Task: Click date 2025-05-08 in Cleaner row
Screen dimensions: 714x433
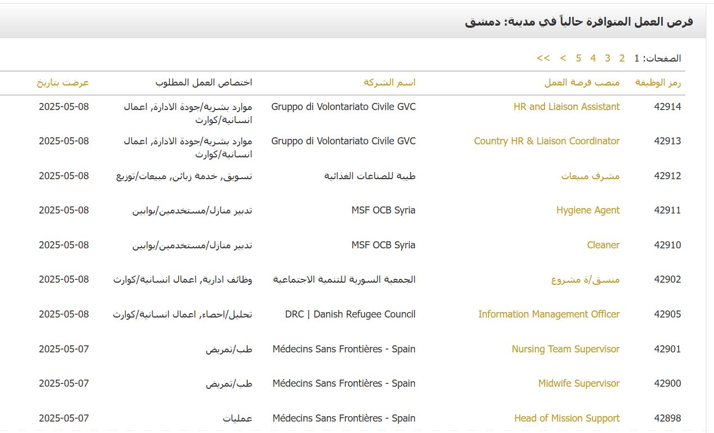Action: point(64,245)
